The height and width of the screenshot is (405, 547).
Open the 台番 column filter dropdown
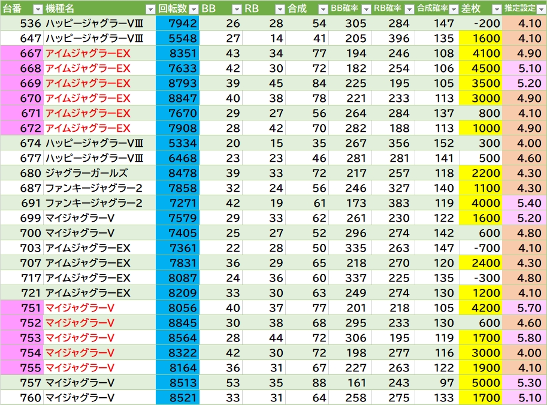point(37,9)
